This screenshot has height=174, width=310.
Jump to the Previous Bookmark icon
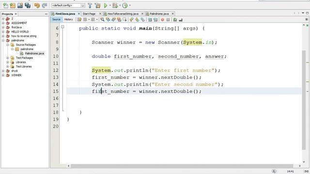point(131,19)
